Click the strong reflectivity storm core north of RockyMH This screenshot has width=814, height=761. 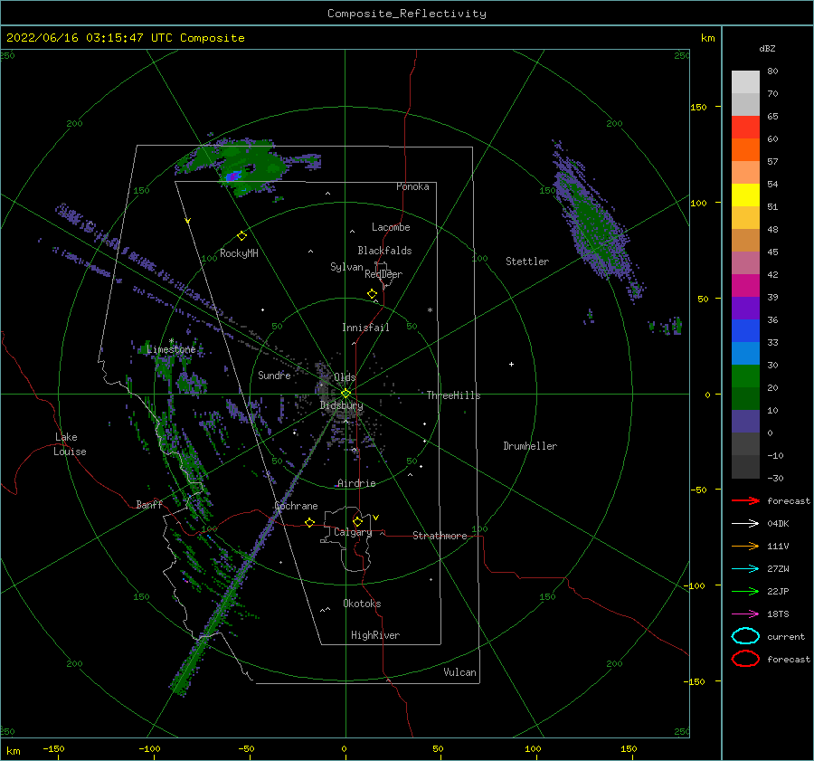click(233, 175)
